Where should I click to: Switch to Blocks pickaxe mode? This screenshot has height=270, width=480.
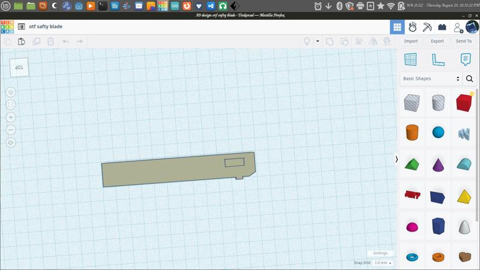pyautogui.click(x=427, y=27)
